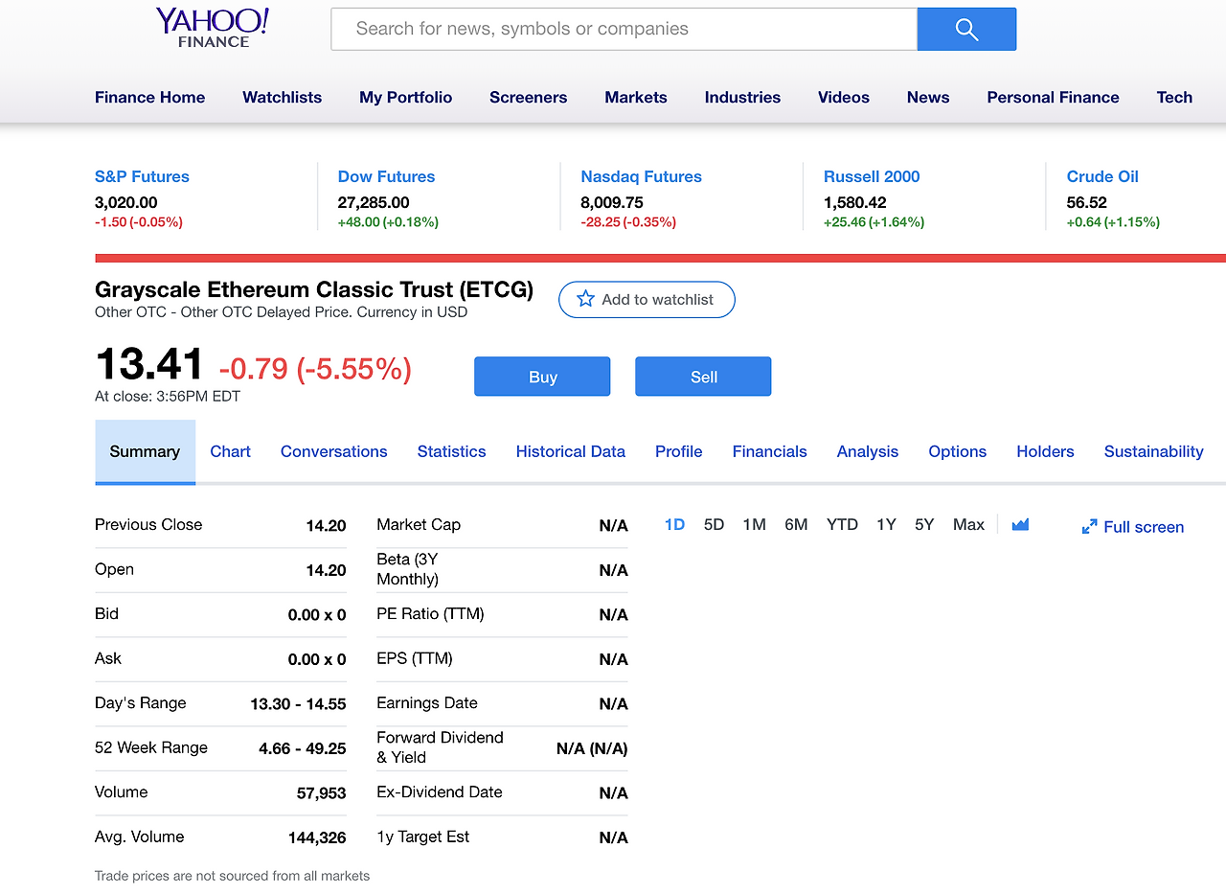Select Markets in the navigation bar
The height and width of the screenshot is (894, 1226).
pos(636,97)
